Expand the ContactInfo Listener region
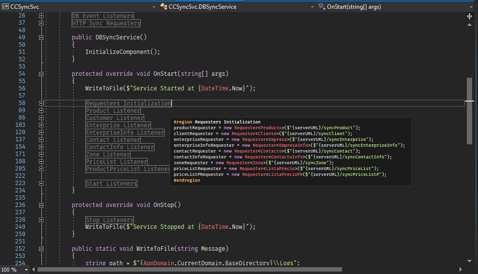Image resolution: width=478 pixels, height=274 pixels. [41, 147]
